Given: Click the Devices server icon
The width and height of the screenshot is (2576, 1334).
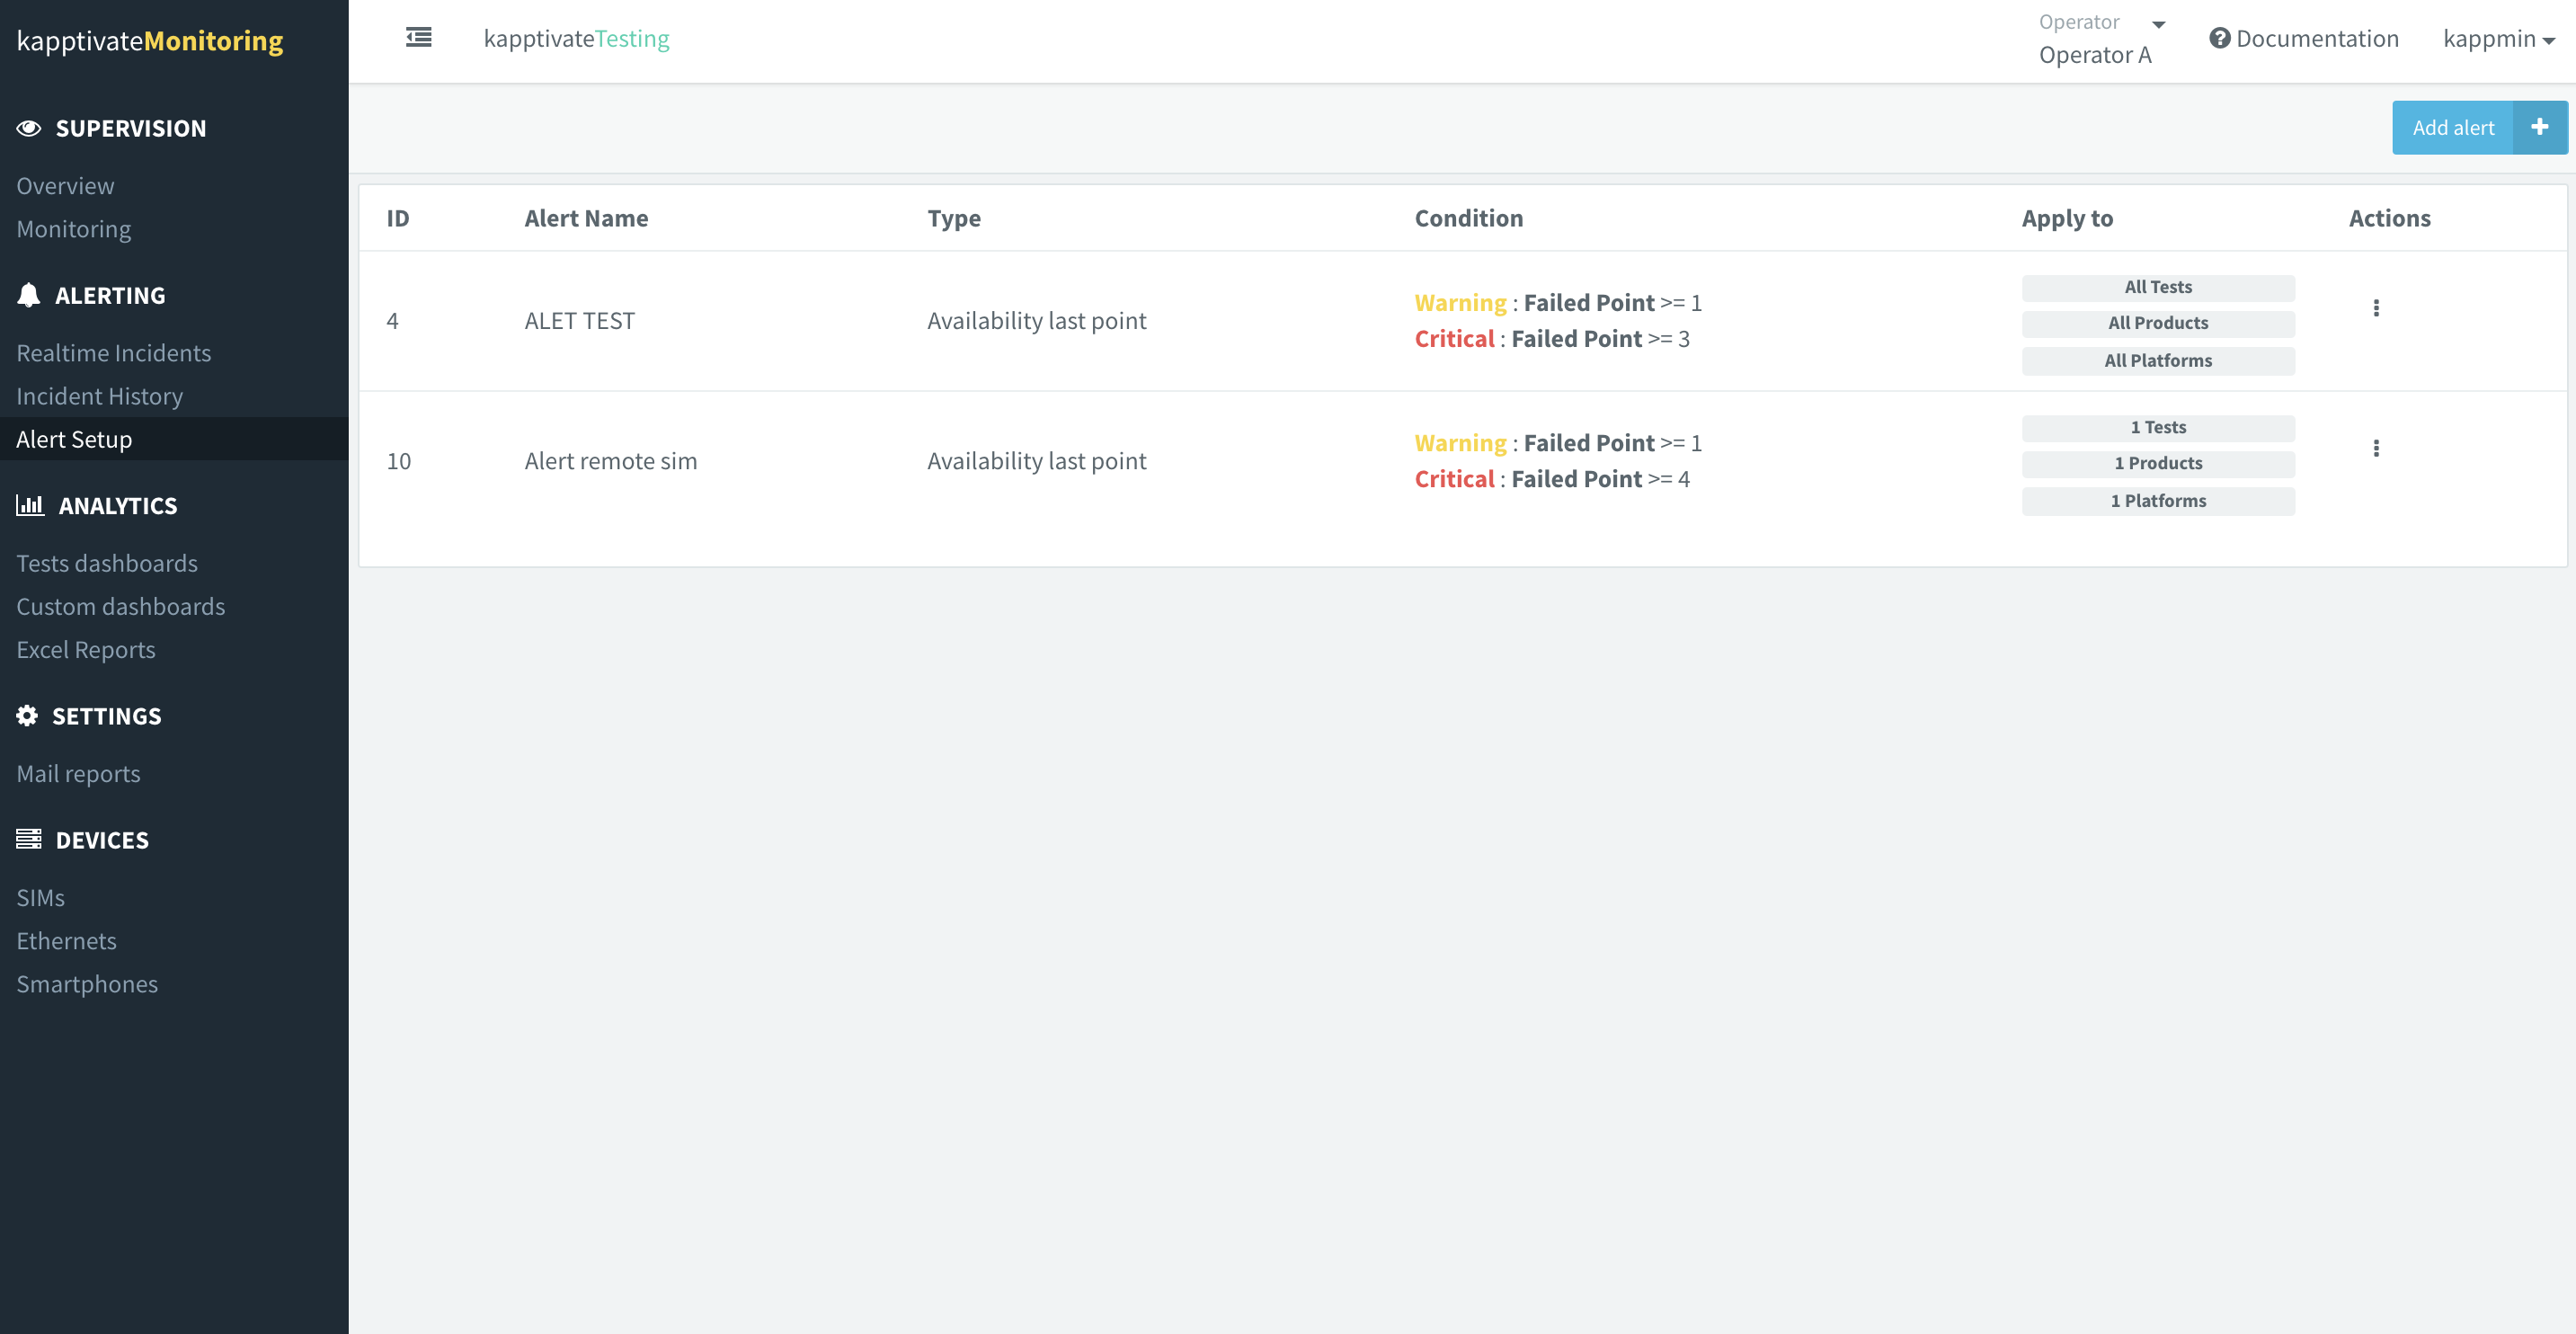Looking at the screenshot, I should 28,839.
